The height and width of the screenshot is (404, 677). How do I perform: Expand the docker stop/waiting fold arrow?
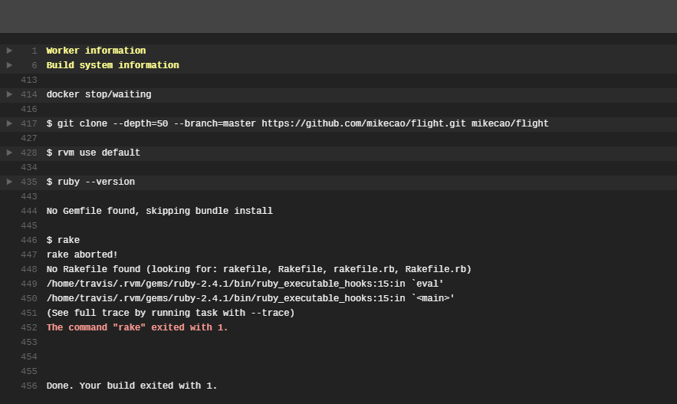tap(9, 94)
